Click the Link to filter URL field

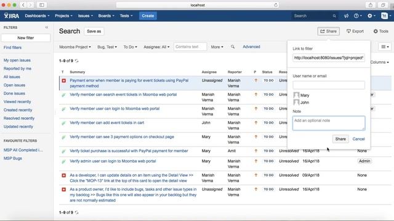click(x=329, y=58)
